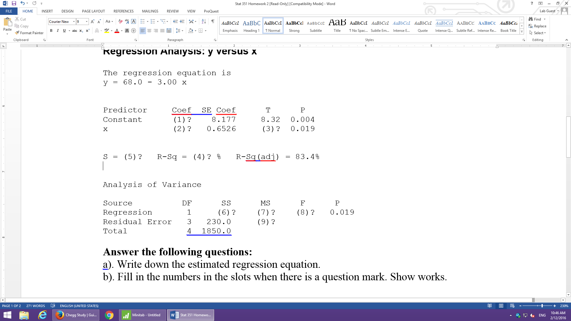Toggle italic formatting
Screen dimensions: 571x321
pos(58,31)
